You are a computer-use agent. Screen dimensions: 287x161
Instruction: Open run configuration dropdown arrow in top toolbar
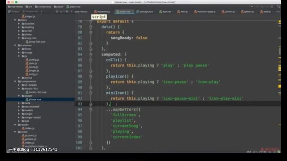click(252, 7)
